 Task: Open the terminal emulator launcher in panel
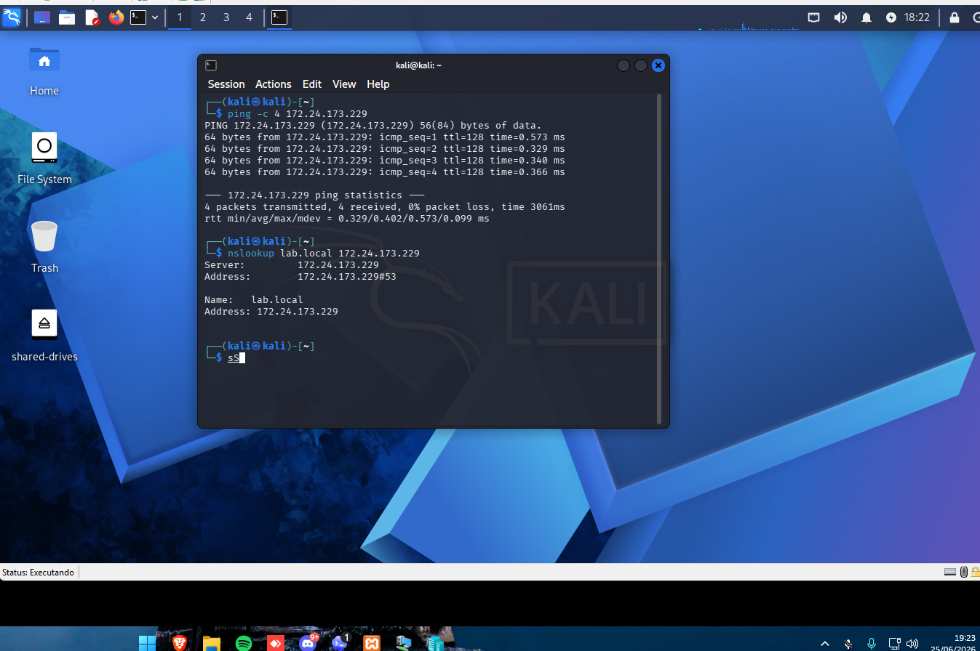138,17
